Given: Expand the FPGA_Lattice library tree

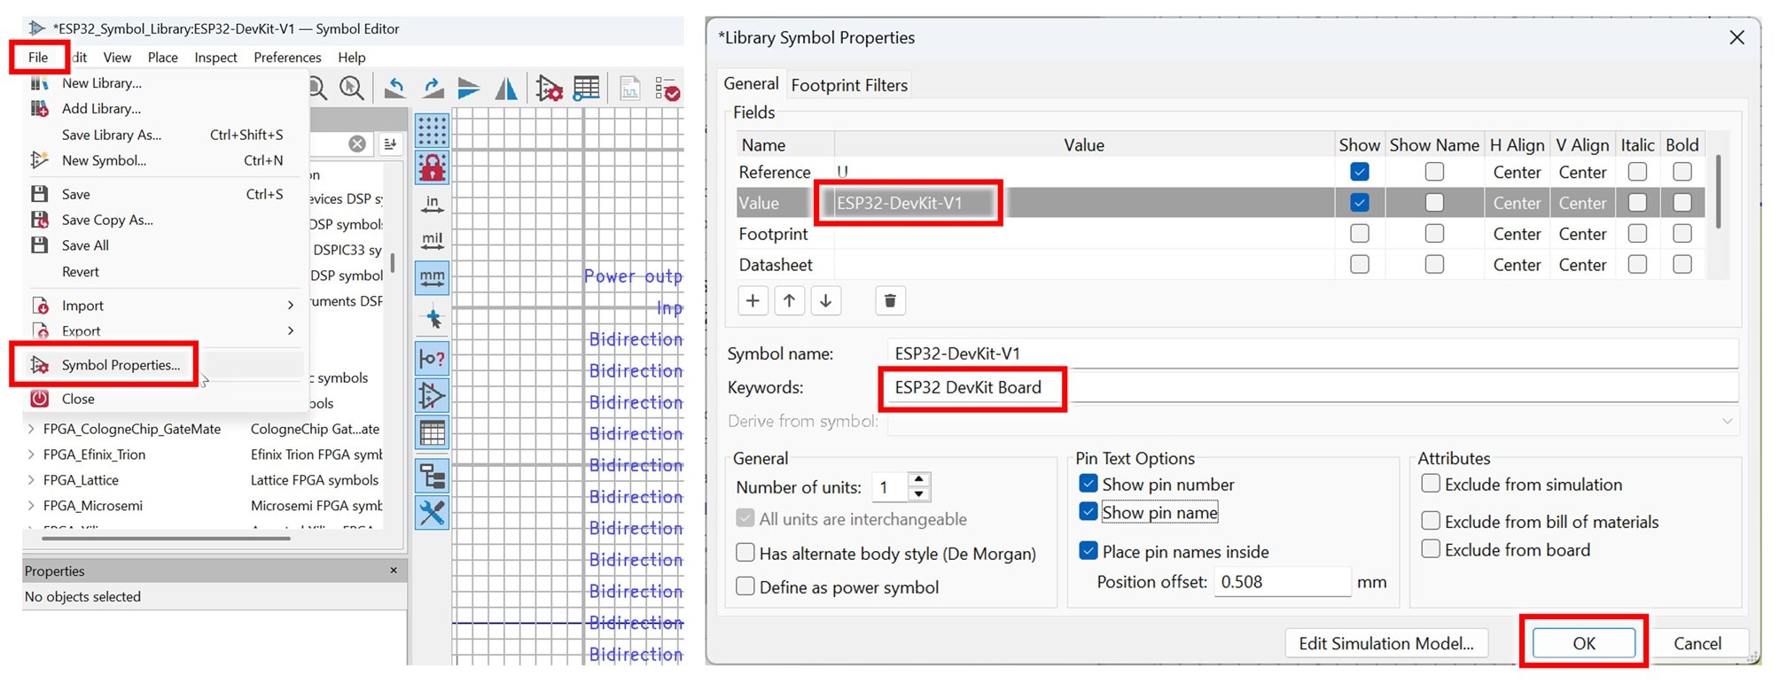Looking at the screenshot, I should [32, 480].
